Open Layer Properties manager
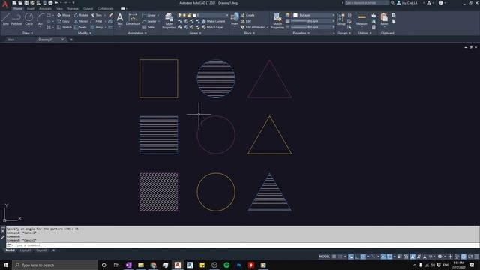 tap(169, 21)
